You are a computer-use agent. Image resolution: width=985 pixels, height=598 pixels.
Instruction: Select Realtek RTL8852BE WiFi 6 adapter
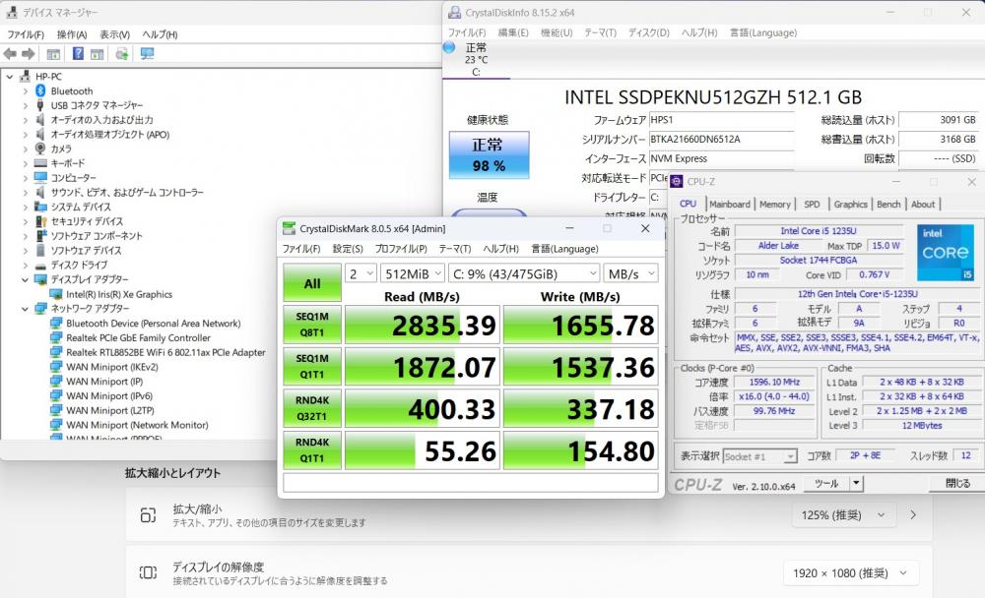165,352
